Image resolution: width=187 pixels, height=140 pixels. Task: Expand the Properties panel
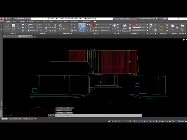pyautogui.click(x=134, y=34)
